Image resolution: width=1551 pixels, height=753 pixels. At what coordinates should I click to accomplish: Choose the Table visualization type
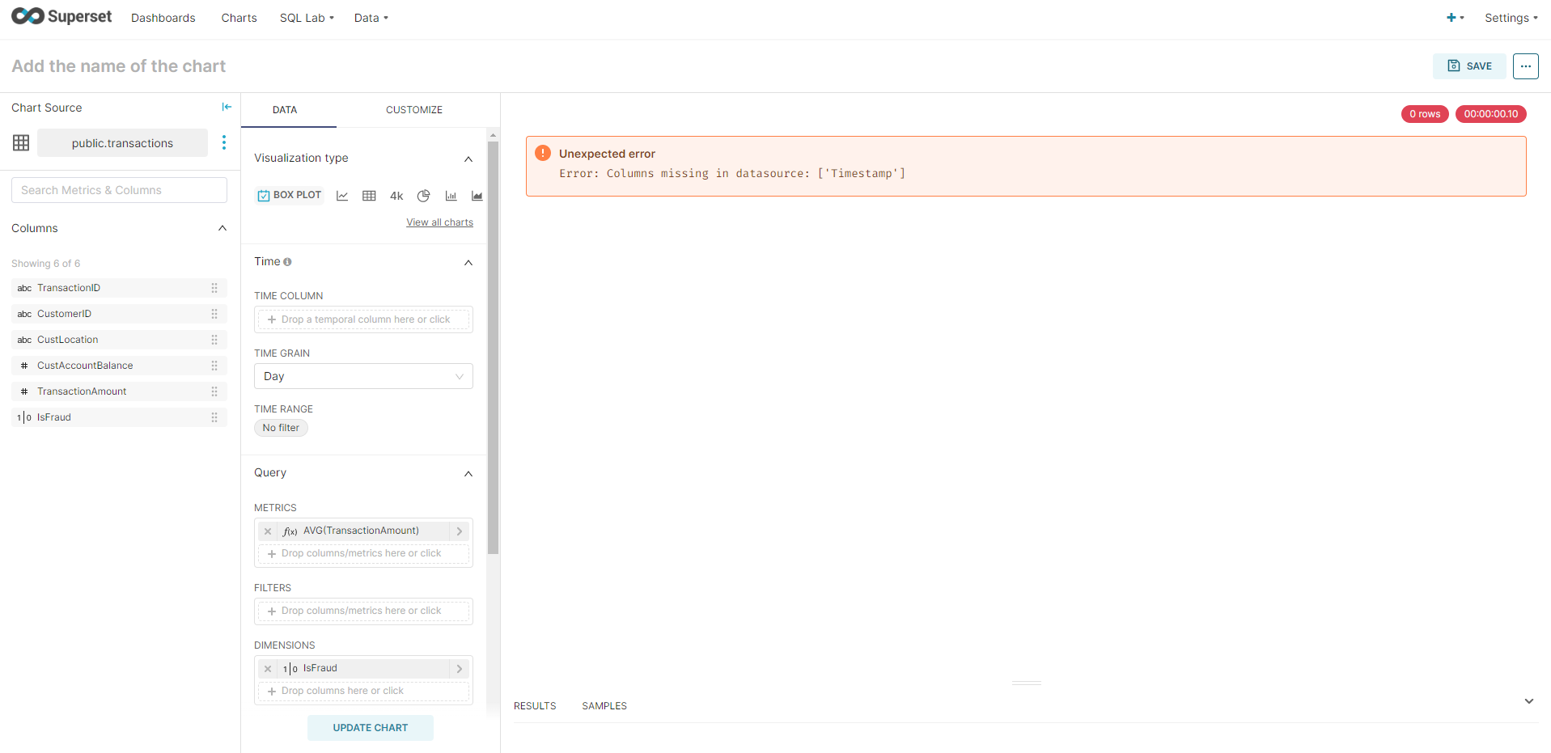pos(369,195)
